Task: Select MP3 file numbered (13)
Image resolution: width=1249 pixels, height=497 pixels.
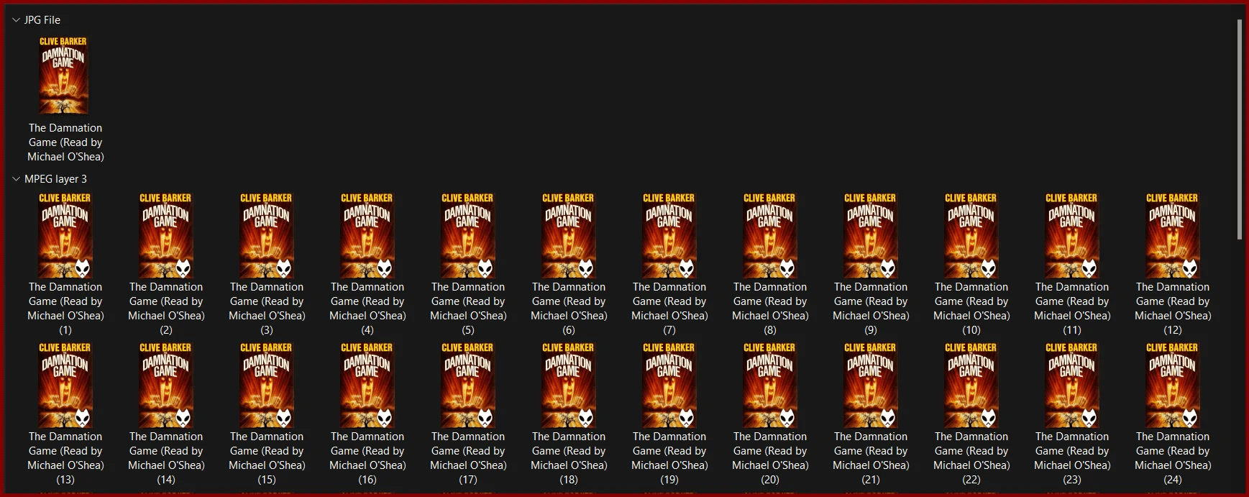Action: click(65, 414)
